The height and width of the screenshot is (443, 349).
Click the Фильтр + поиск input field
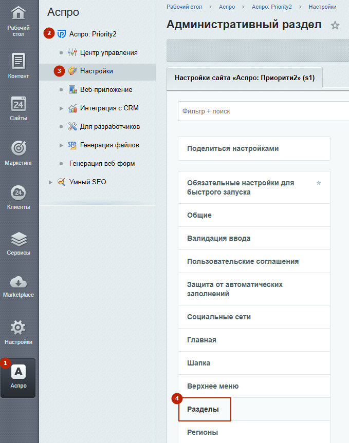[262, 111]
